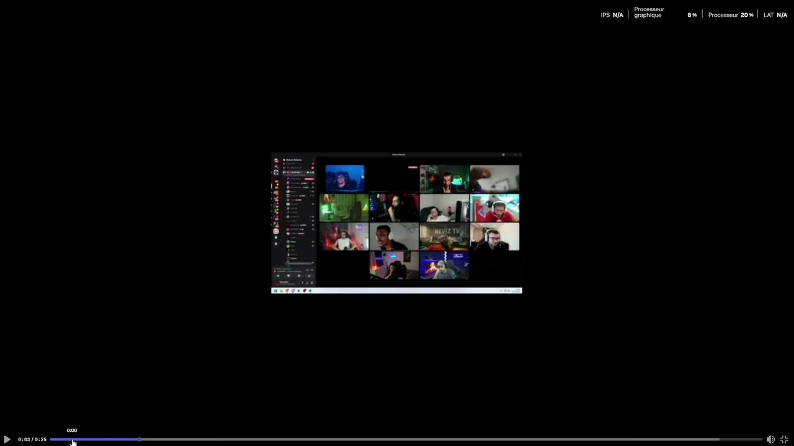Click the red-sweater headset webcam tile

pyautogui.click(x=494, y=208)
